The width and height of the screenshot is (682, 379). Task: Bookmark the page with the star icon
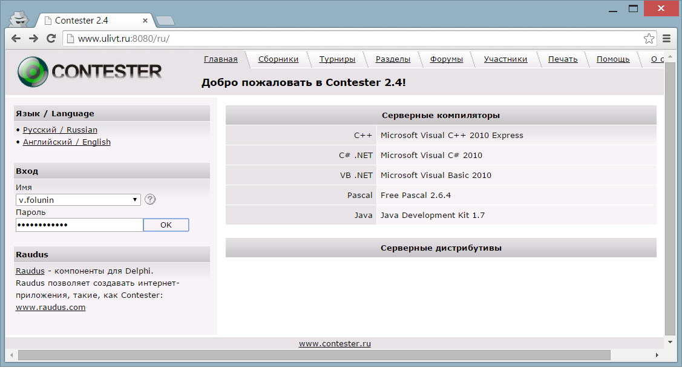pyautogui.click(x=649, y=39)
